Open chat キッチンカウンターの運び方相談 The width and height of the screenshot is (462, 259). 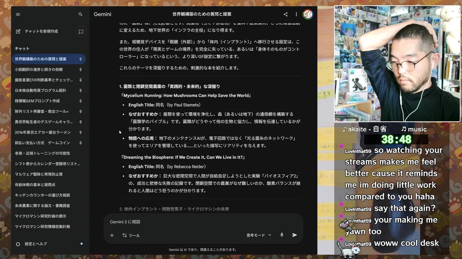click(49, 195)
